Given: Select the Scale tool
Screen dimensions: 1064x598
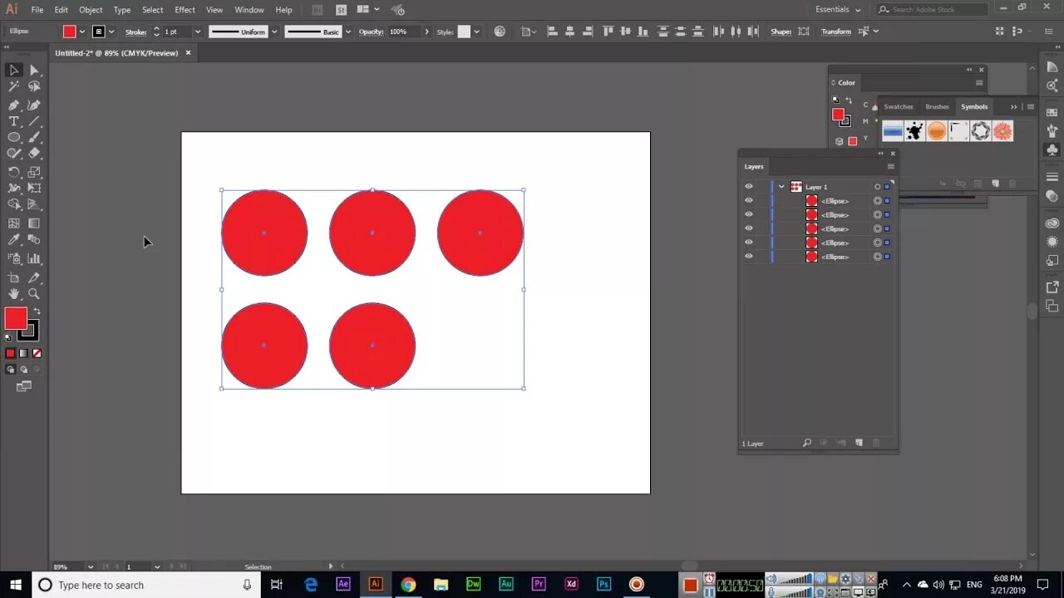Looking at the screenshot, I should [x=34, y=173].
